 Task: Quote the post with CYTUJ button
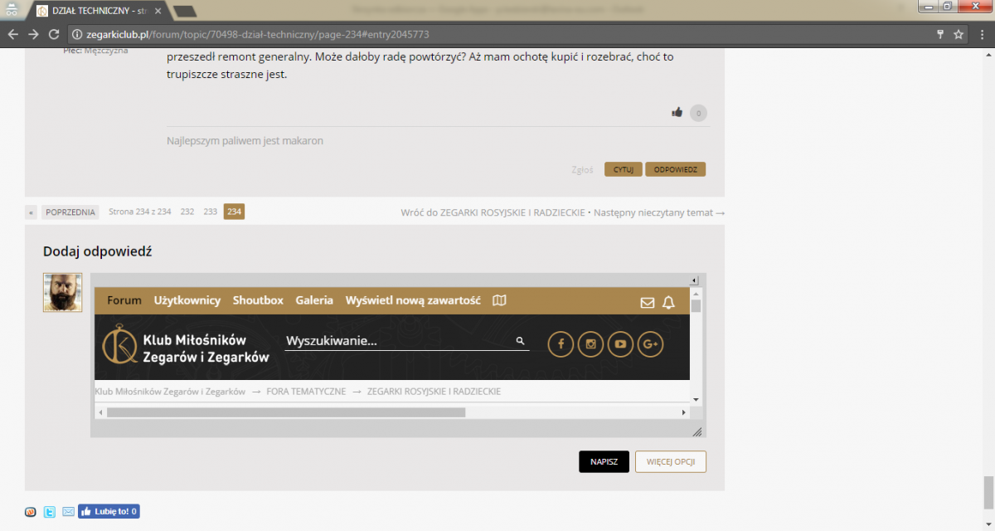(623, 169)
